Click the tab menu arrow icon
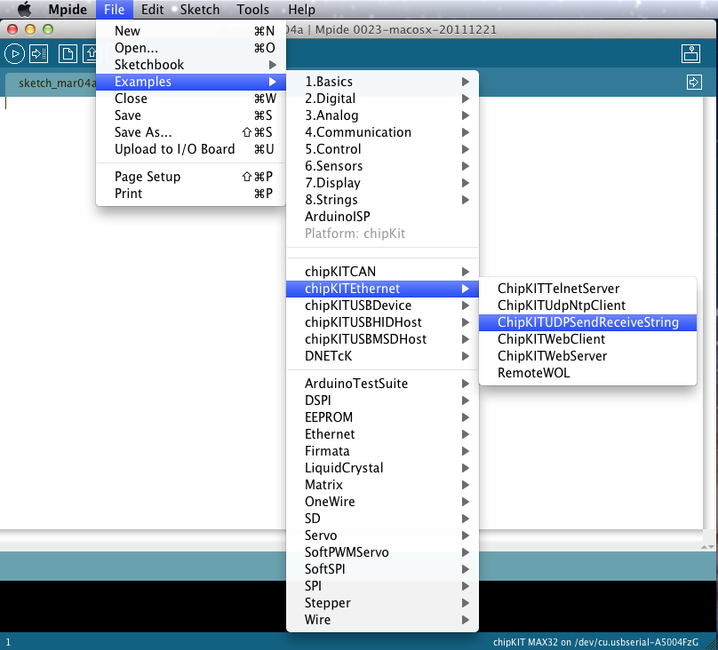 click(694, 83)
